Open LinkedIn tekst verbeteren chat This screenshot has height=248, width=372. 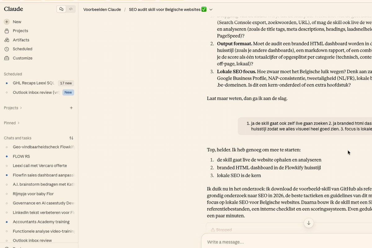(44, 212)
